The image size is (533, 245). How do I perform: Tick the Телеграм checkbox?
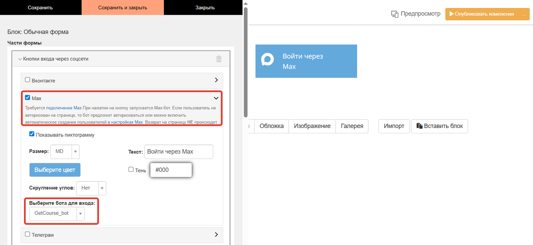pyautogui.click(x=28, y=234)
